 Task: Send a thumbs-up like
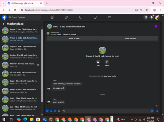(157, 111)
